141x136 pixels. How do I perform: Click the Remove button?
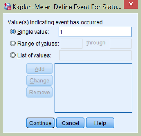pos(40,92)
